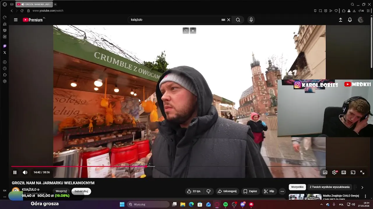Open Twitch in Opera sidebar
Image resolution: width=373 pixels, height=209 pixels.
[5, 46]
